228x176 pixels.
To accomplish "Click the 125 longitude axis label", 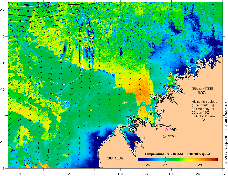I will tap(172, 174).
